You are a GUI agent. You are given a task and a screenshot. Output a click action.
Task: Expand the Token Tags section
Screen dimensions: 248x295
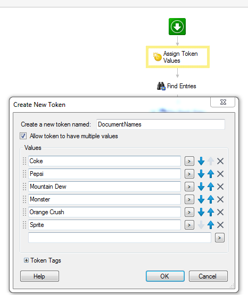[26, 260]
